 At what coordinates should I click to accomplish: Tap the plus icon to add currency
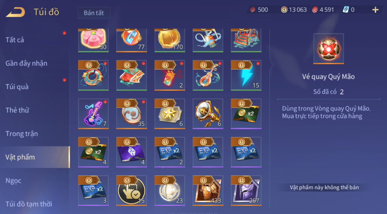pyautogui.click(x=375, y=10)
